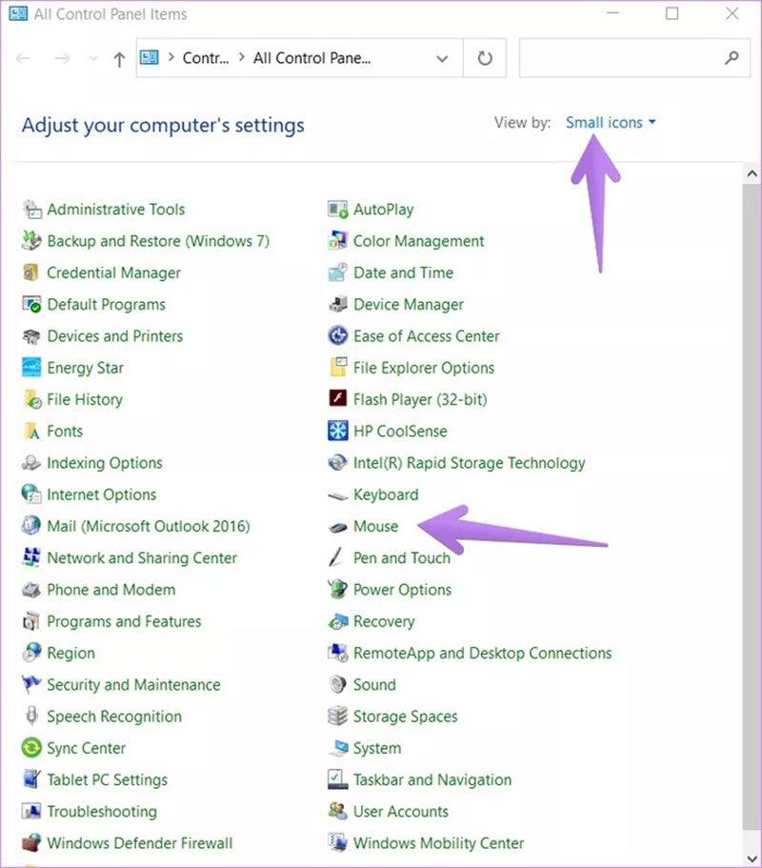The width and height of the screenshot is (762, 868).
Task: Click the Mouse icon
Action: [x=337, y=527]
